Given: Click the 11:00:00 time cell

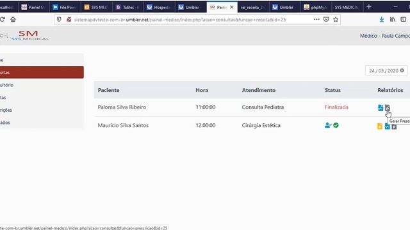Looking at the screenshot, I should tap(206, 107).
